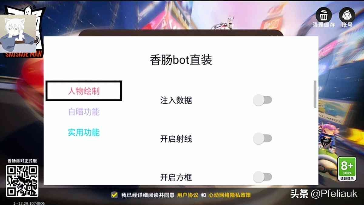Select the 人物绘制 tab

[84, 91]
